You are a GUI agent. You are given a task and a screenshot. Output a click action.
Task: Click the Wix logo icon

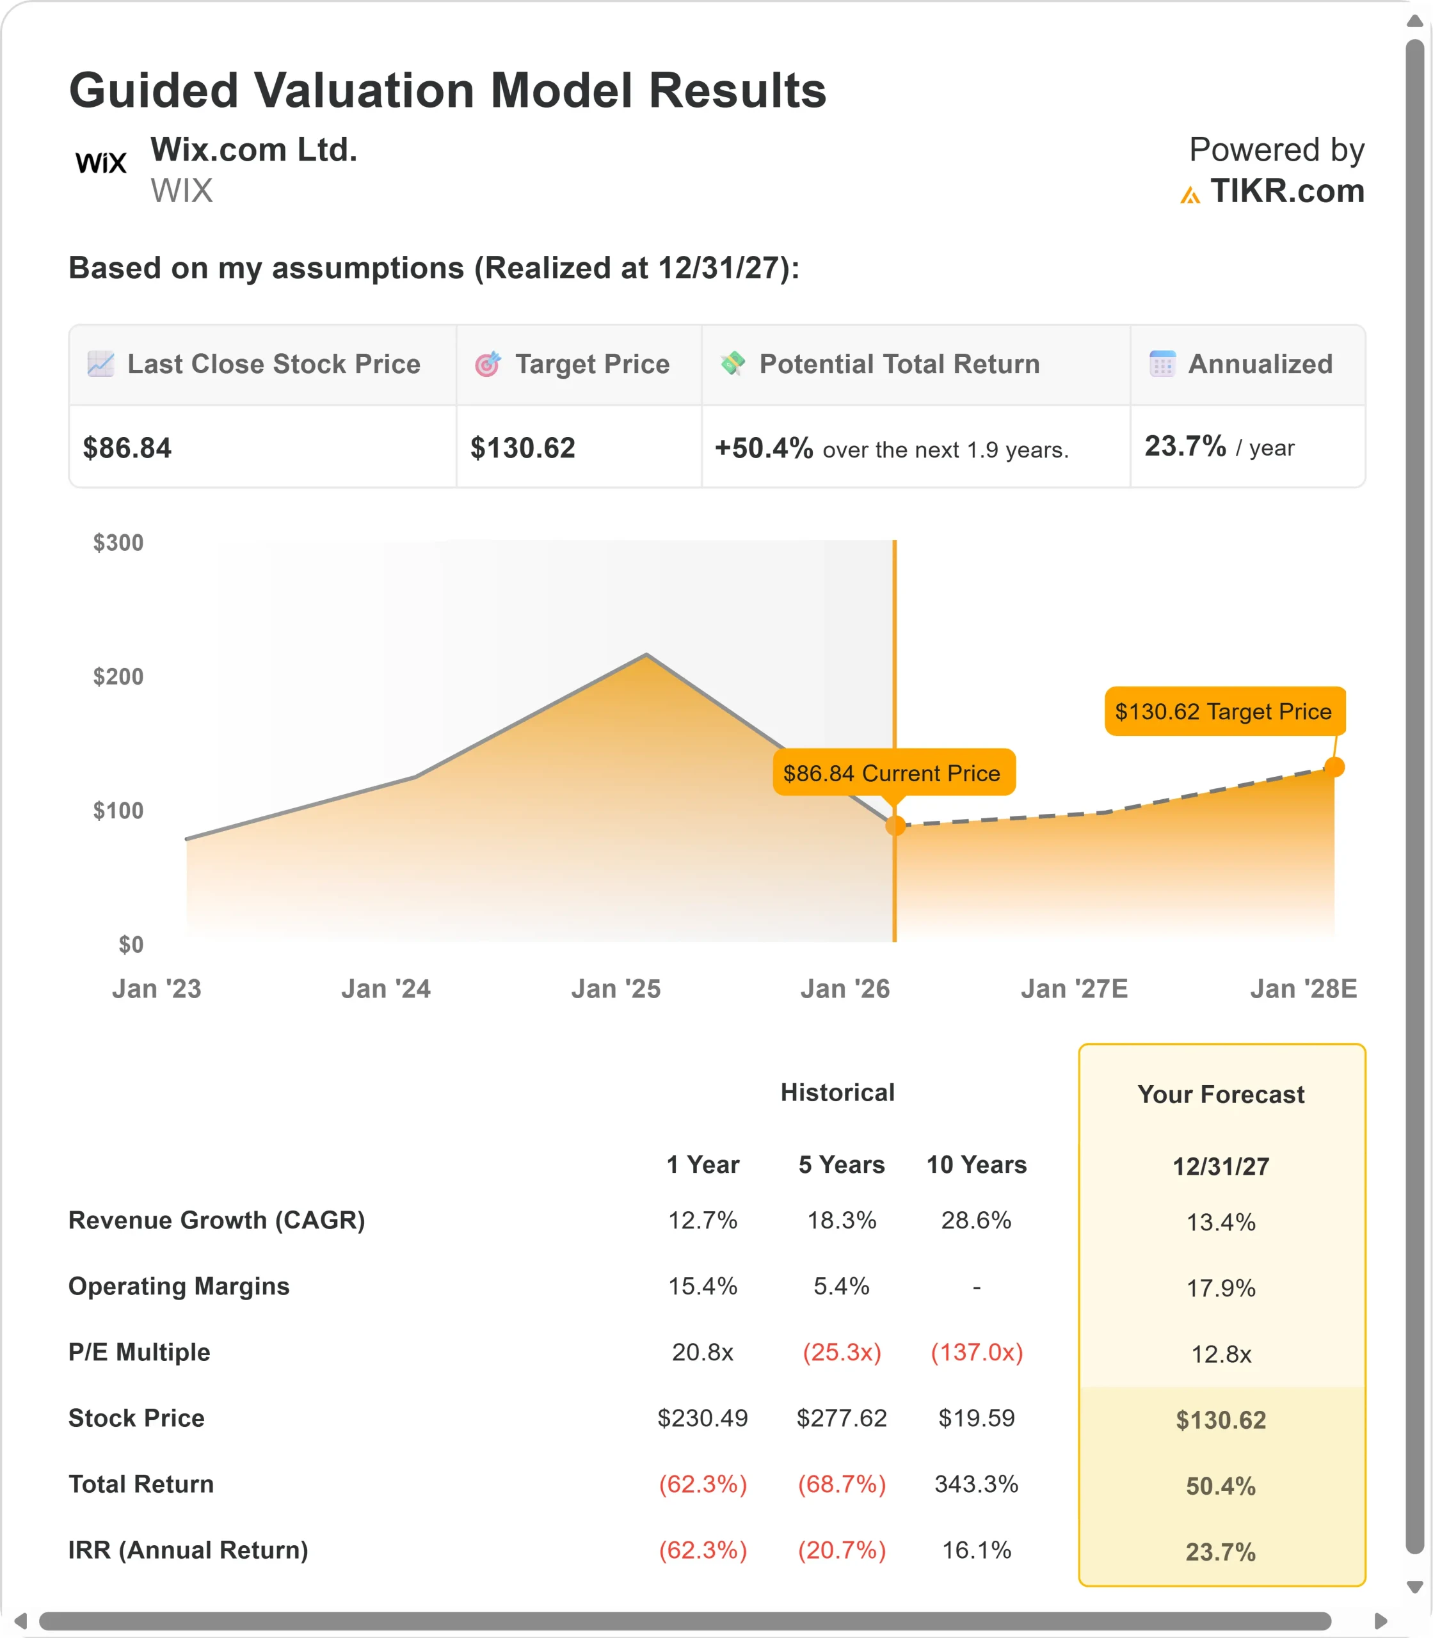tap(100, 163)
